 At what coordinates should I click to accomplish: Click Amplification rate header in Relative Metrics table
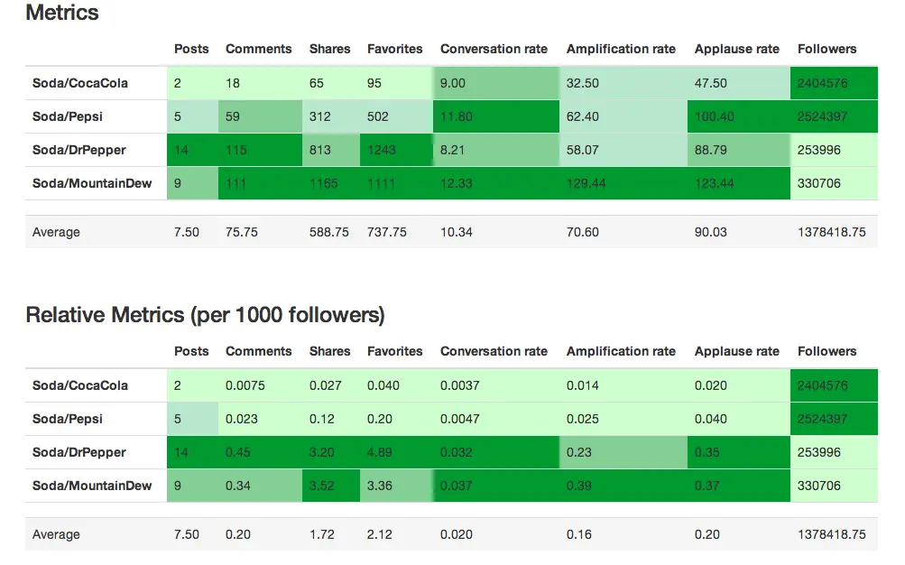pyautogui.click(x=621, y=351)
